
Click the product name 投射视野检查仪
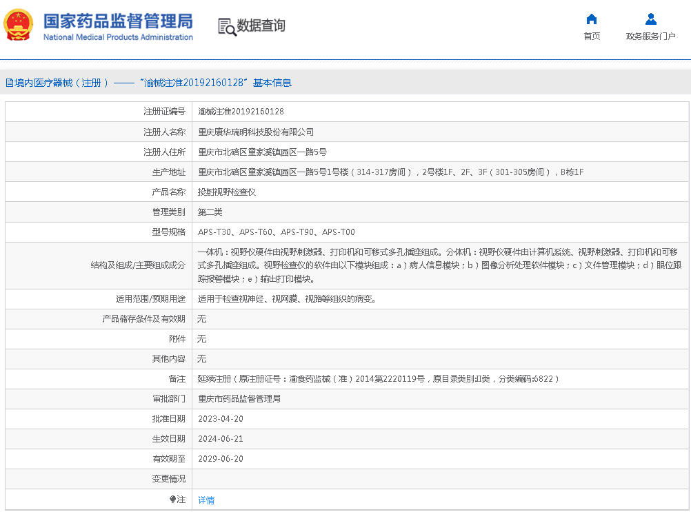(227, 192)
